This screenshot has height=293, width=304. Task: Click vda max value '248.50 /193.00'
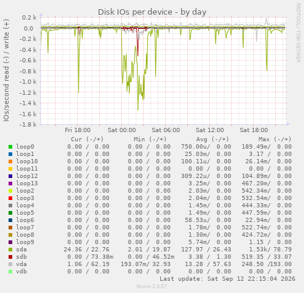(267, 264)
